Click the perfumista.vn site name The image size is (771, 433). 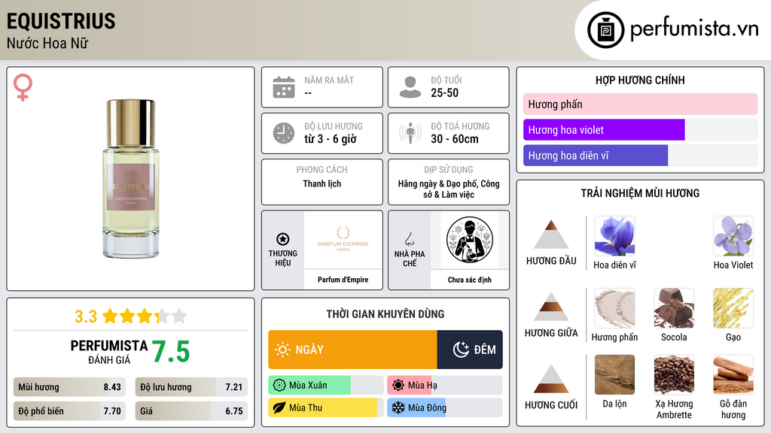coord(694,29)
